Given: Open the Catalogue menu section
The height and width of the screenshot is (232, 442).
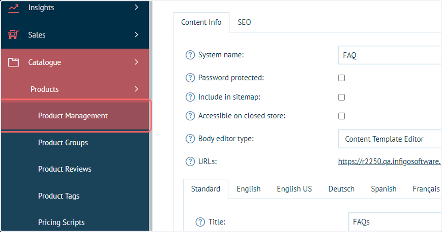Looking at the screenshot, I should click(x=75, y=62).
